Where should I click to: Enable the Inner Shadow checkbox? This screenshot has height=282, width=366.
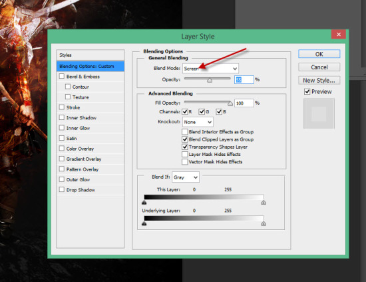[62, 117]
